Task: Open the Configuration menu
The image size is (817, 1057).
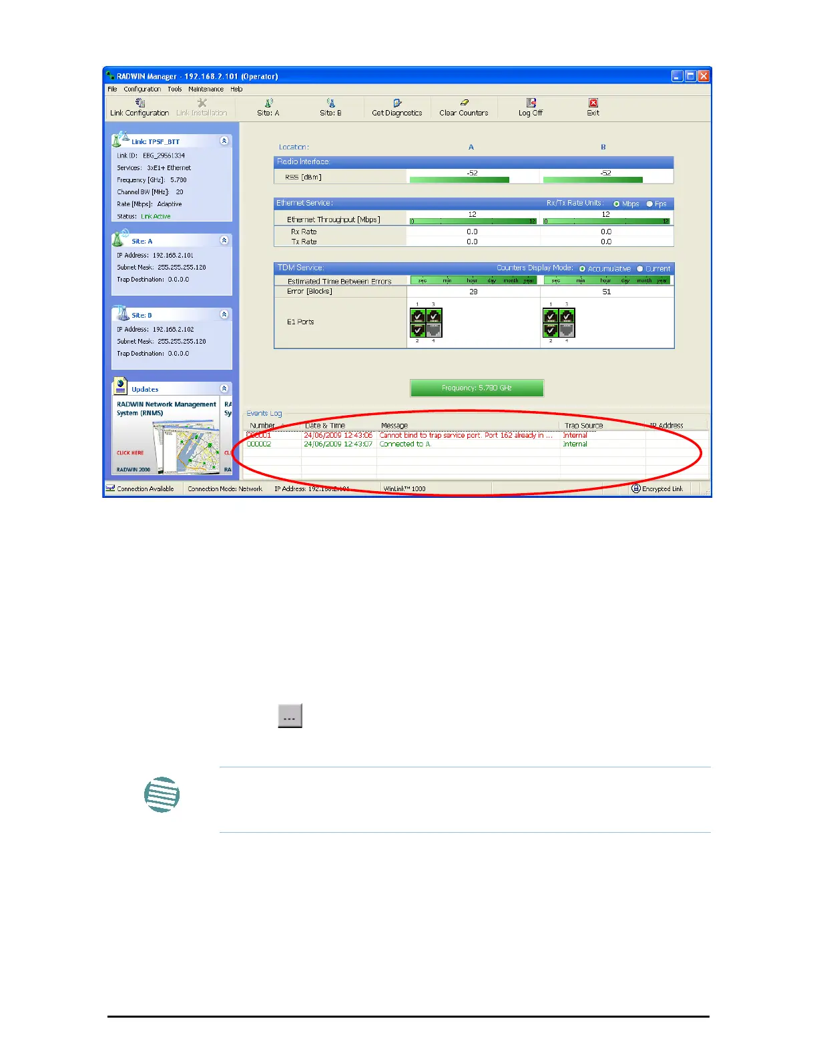Action: (x=142, y=89)
